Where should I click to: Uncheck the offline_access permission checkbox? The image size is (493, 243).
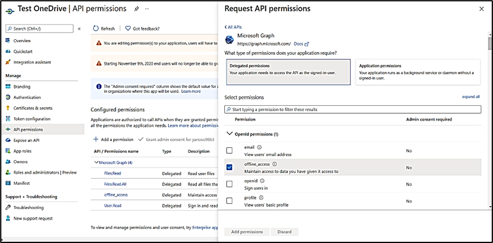(x=230, y=168)
